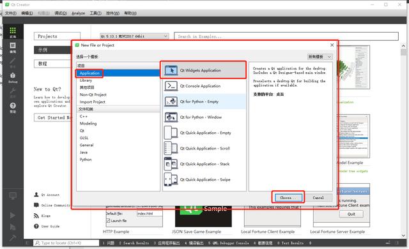This screenshot has width=409, height=249.
Task: Click Qt Quick Application - Scroll icon
Action: (171, 149)
